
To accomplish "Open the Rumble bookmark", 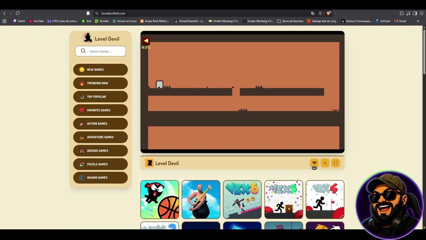I will tap(102, 21).
